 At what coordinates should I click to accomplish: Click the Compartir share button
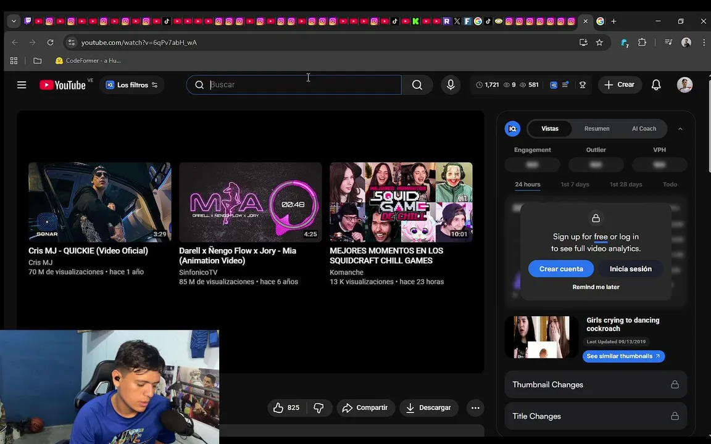point(365,408)
